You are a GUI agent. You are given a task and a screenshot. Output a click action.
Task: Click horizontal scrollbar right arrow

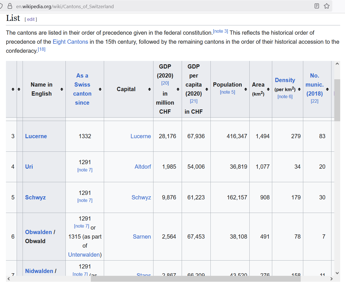(331, 279)
